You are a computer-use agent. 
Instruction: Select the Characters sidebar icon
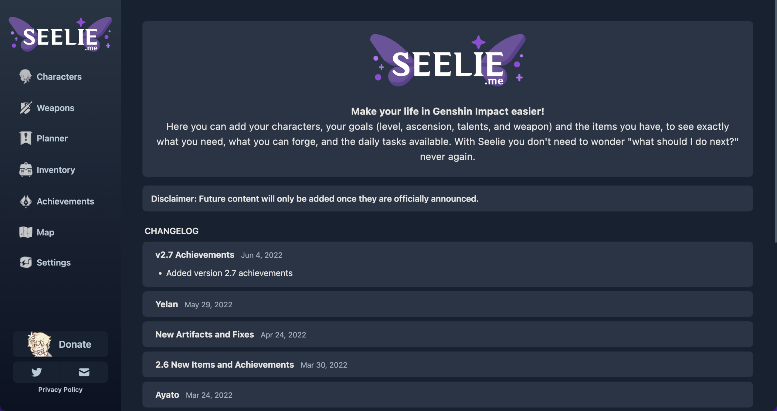[x=26, y=77]
